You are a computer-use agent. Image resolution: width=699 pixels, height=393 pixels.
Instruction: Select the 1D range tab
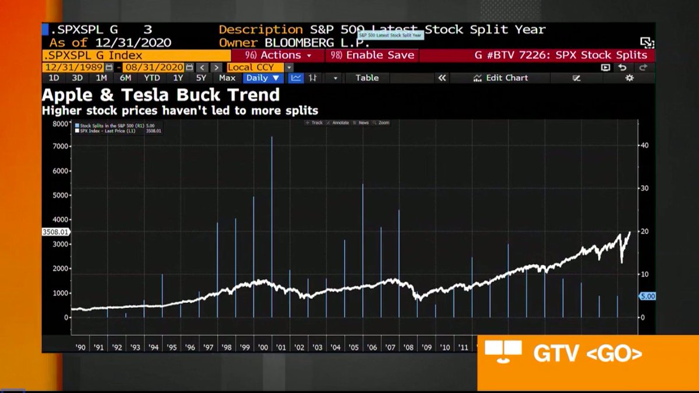[53, 78]
